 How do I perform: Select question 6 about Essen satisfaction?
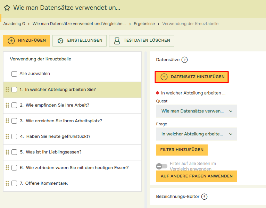pos(77,168)
